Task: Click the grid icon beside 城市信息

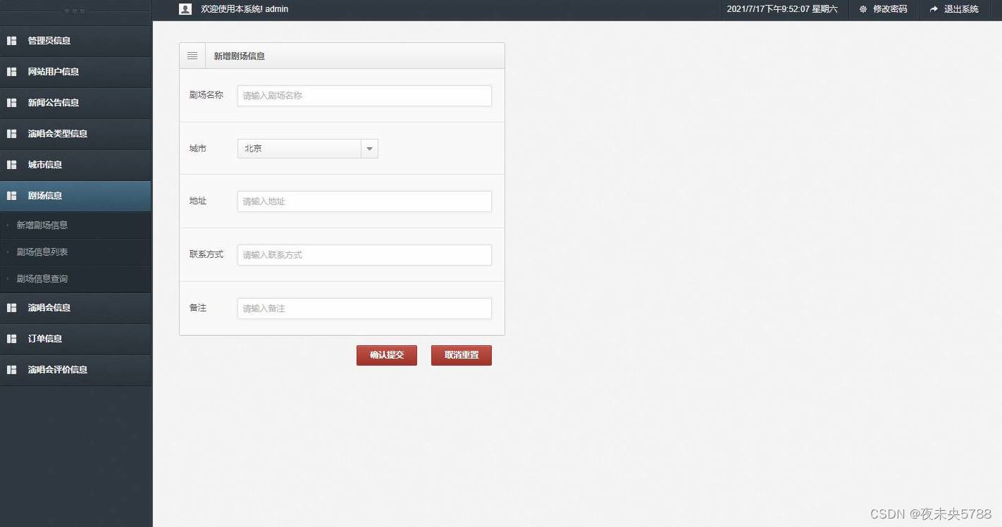Action: point(11,165)
